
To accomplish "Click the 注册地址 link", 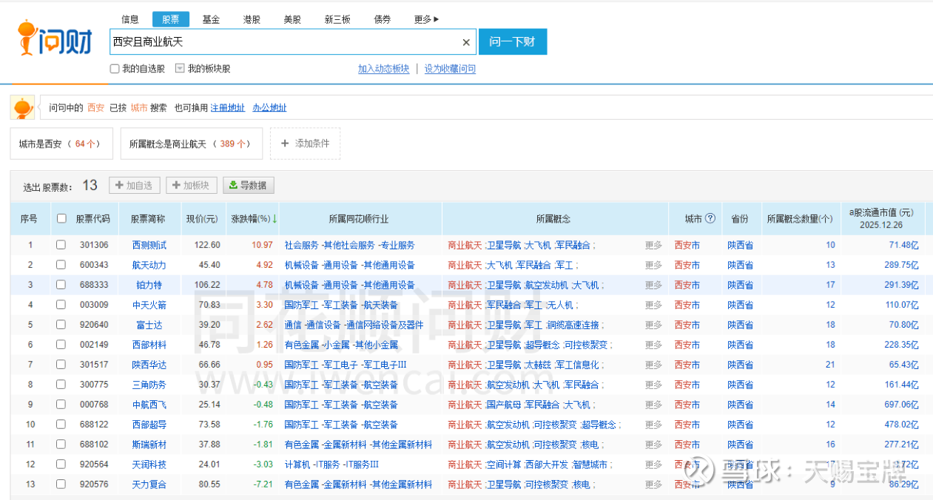I will coord(227,108).
